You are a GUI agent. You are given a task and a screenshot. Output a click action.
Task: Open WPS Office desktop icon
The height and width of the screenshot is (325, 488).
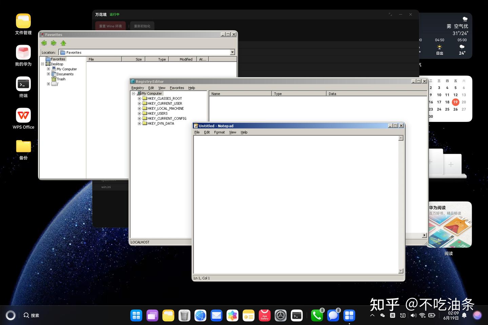[23, 118]
